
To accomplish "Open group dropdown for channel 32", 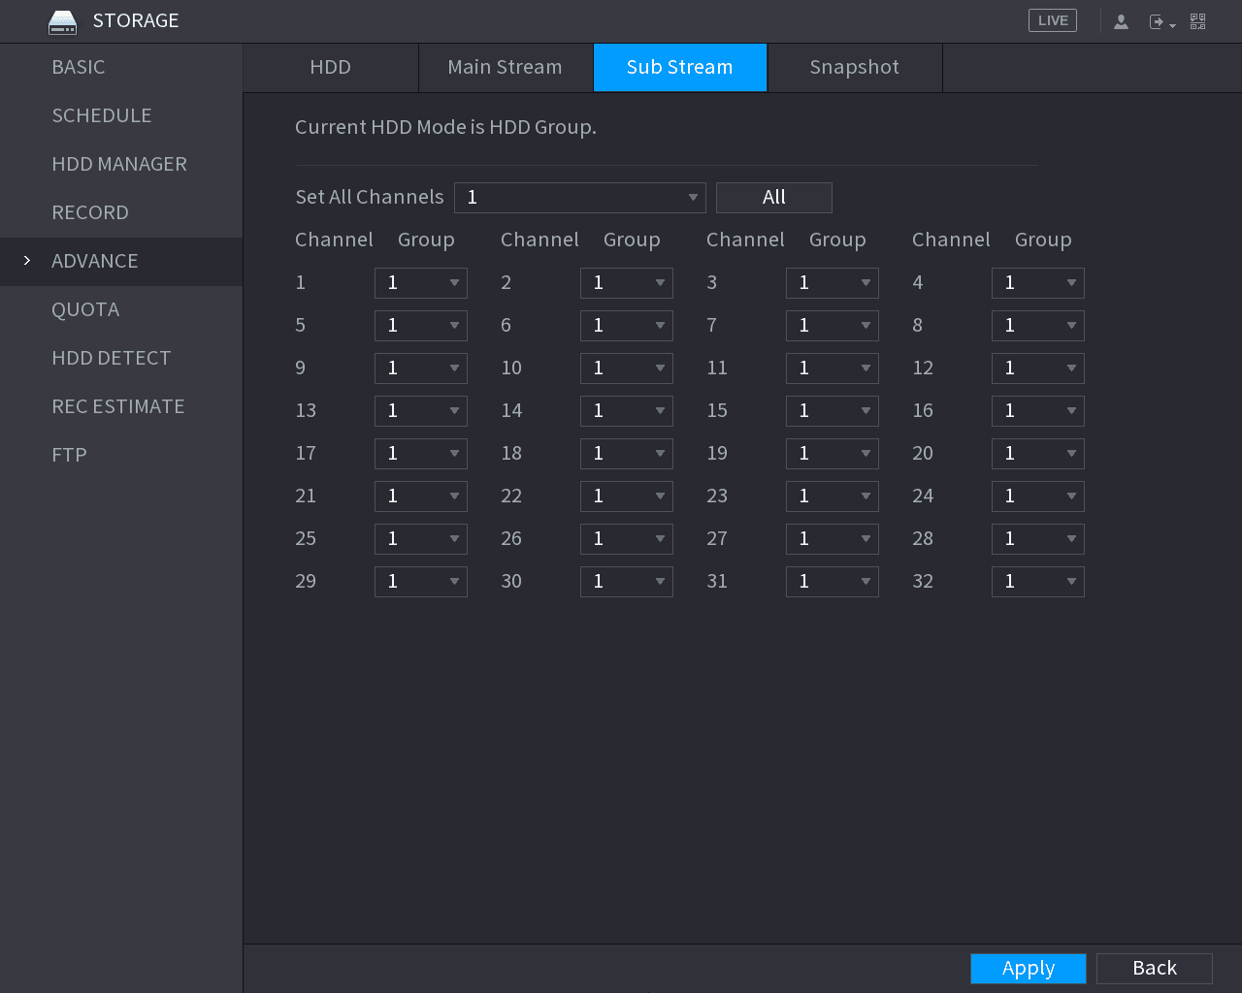I will point(1038,582).
